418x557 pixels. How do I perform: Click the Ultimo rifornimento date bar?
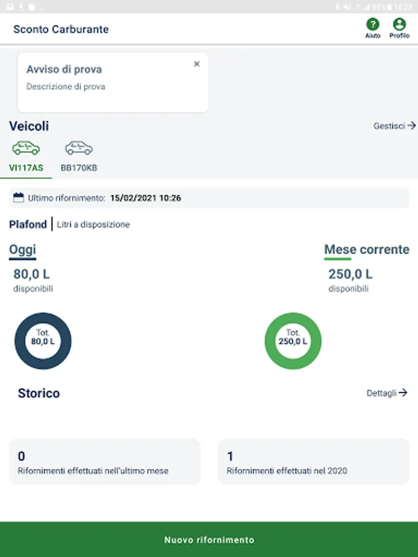point(209,198)
